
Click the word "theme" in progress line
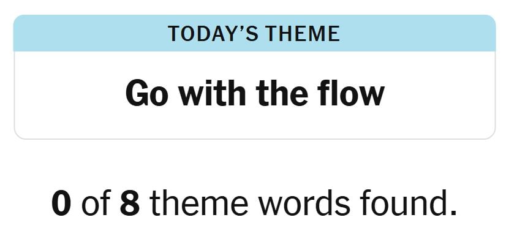[199, 202]
